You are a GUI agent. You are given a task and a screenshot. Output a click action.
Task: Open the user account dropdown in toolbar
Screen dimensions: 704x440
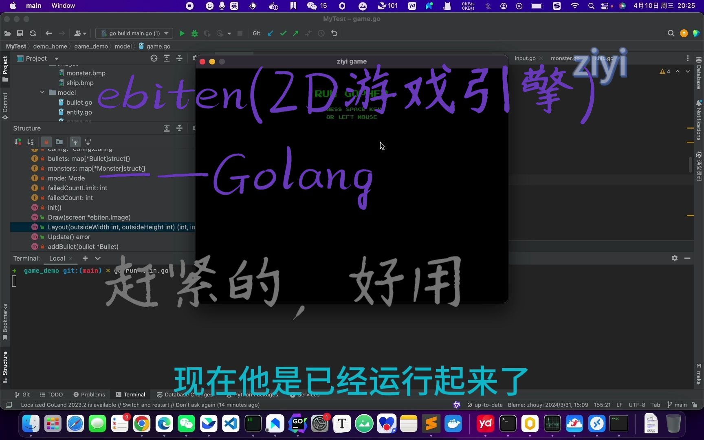[80, 33]
